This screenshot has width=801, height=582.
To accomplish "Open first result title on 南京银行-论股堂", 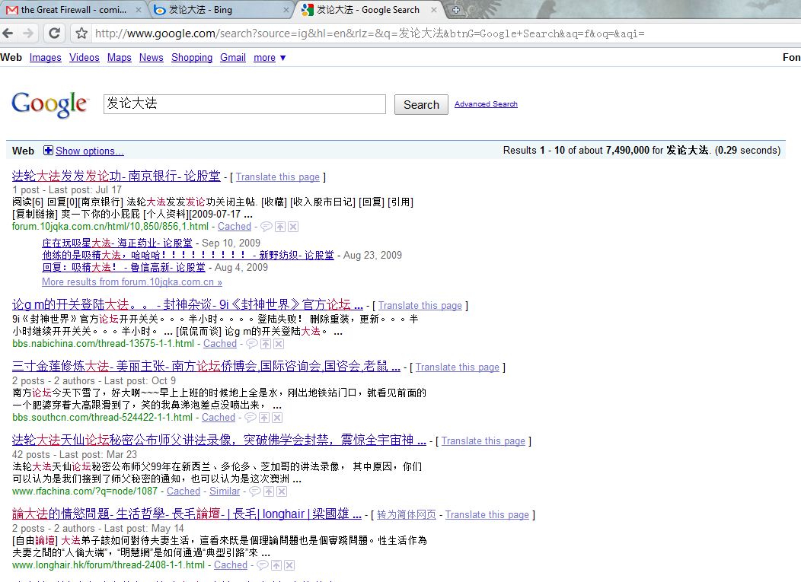I will [x=116, y=177].
